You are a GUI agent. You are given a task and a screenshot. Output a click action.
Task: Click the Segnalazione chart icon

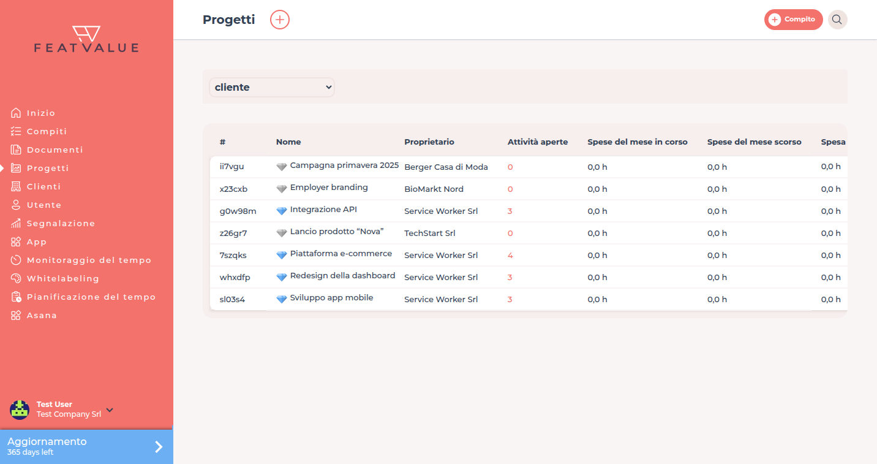(x=16, y=223)
